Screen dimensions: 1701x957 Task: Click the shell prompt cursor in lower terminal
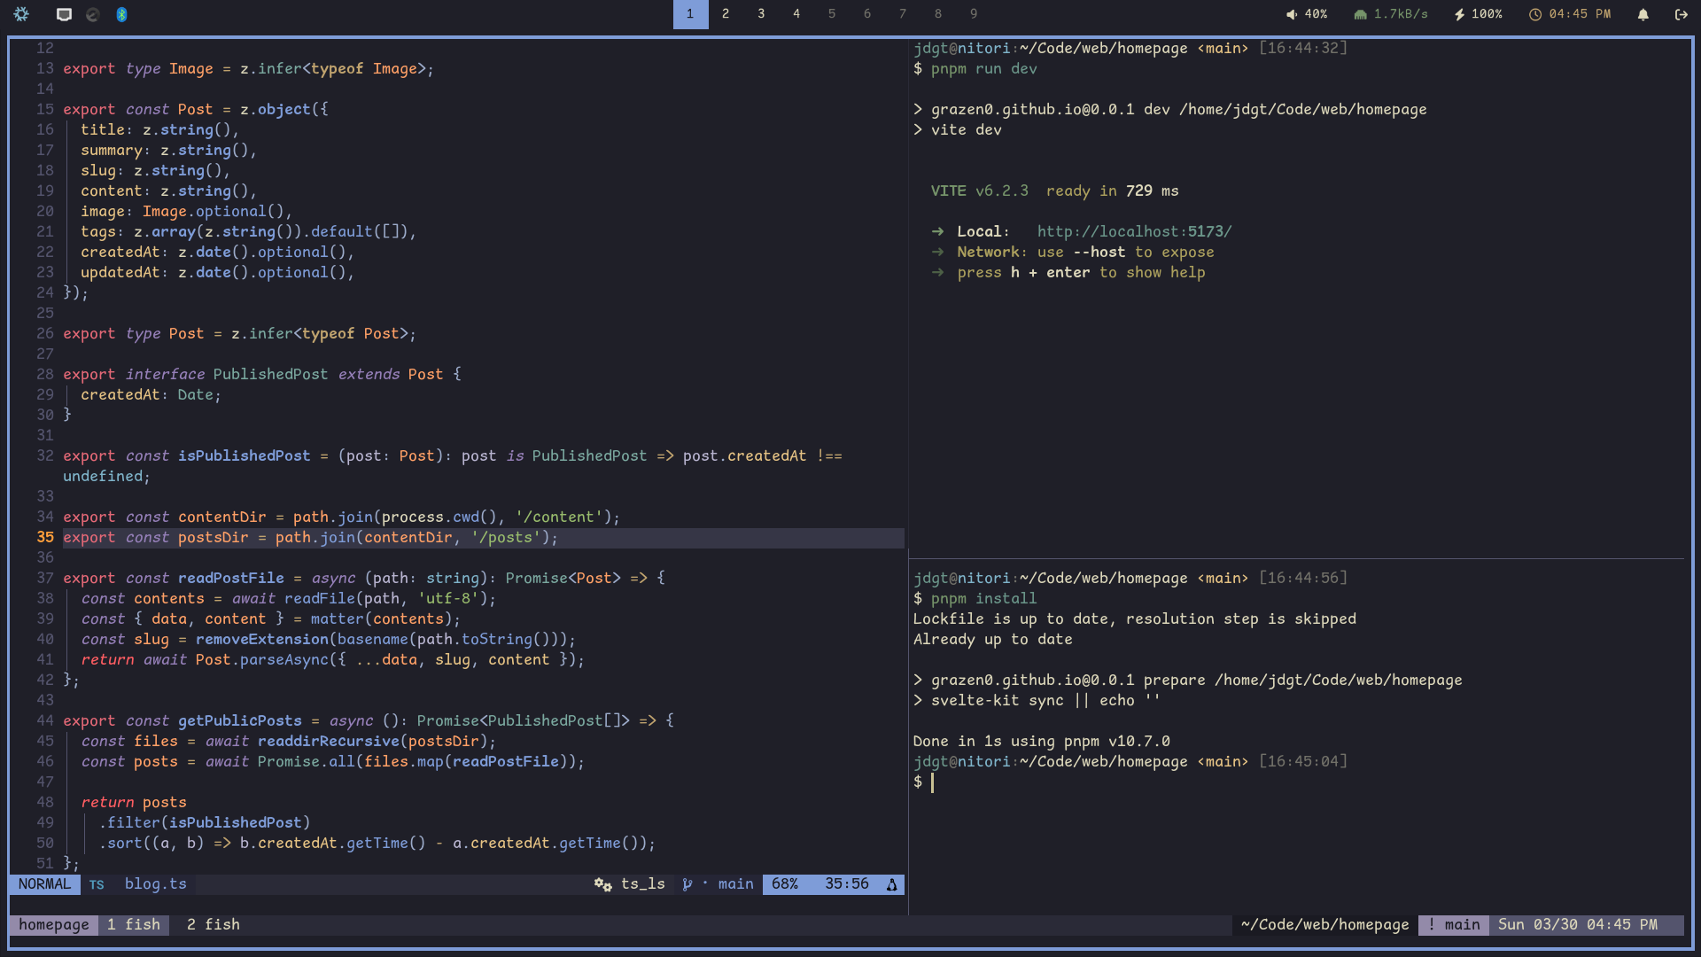click(x=932, y=782)
